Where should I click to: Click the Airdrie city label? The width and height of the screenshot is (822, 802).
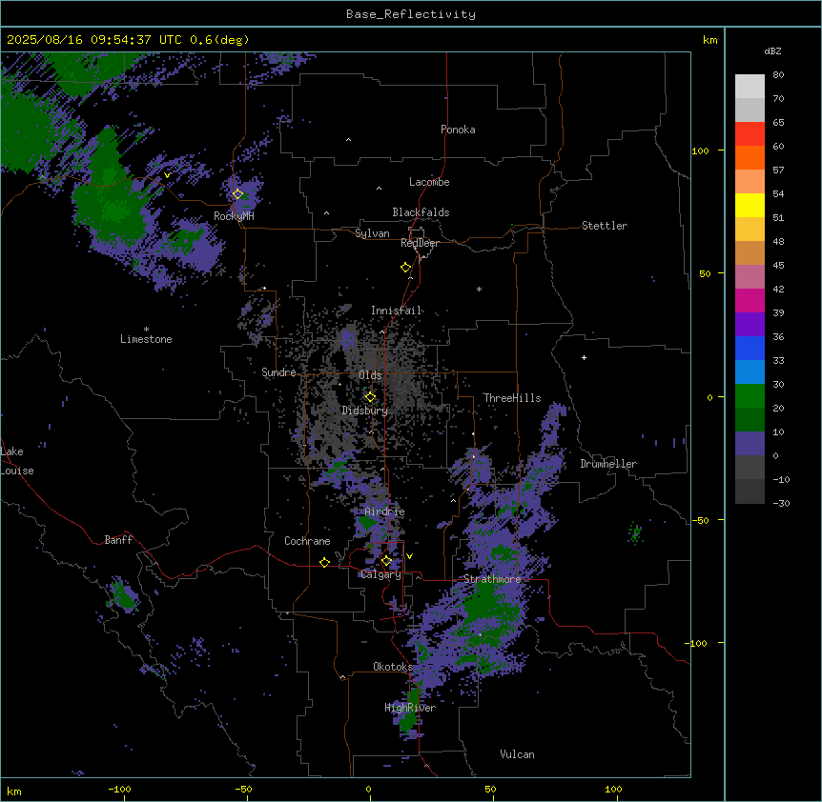[x=384, y=511]
